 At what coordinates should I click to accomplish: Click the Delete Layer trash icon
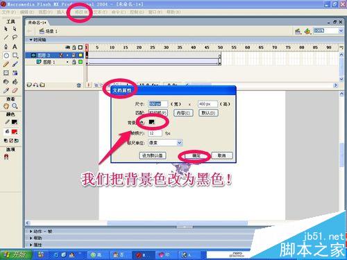[78, 85]
